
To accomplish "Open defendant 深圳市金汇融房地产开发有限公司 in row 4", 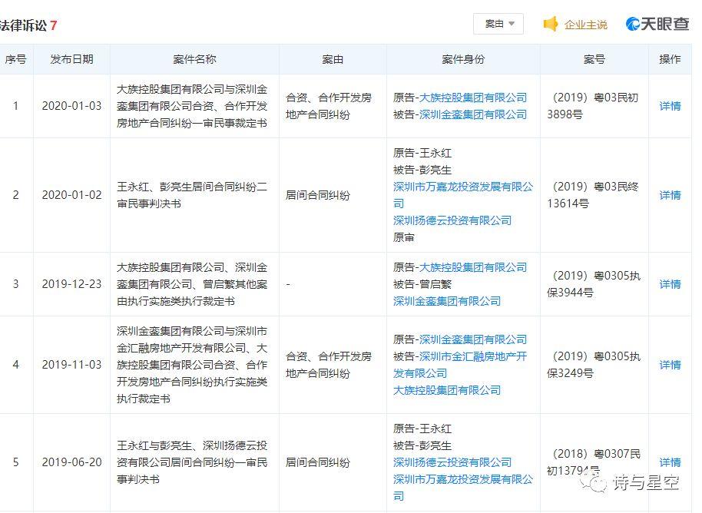I will click(460, 365).
